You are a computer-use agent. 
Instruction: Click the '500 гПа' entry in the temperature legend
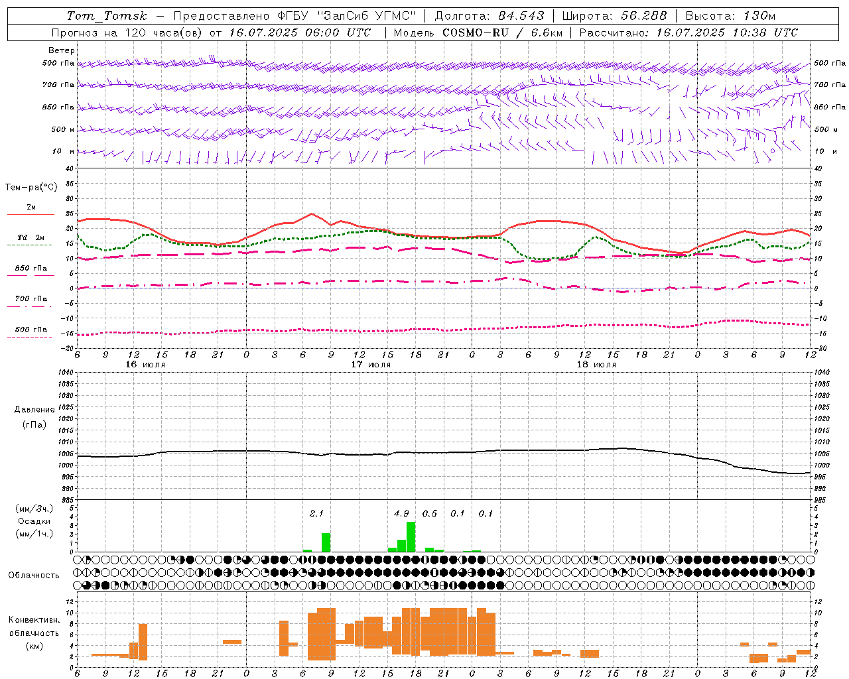tap(31, 330)
